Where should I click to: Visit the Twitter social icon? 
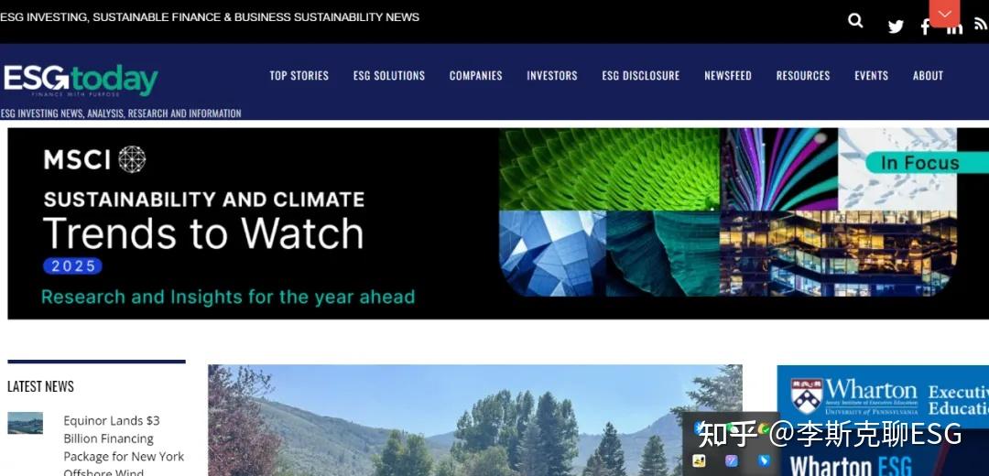click(896, 27)
